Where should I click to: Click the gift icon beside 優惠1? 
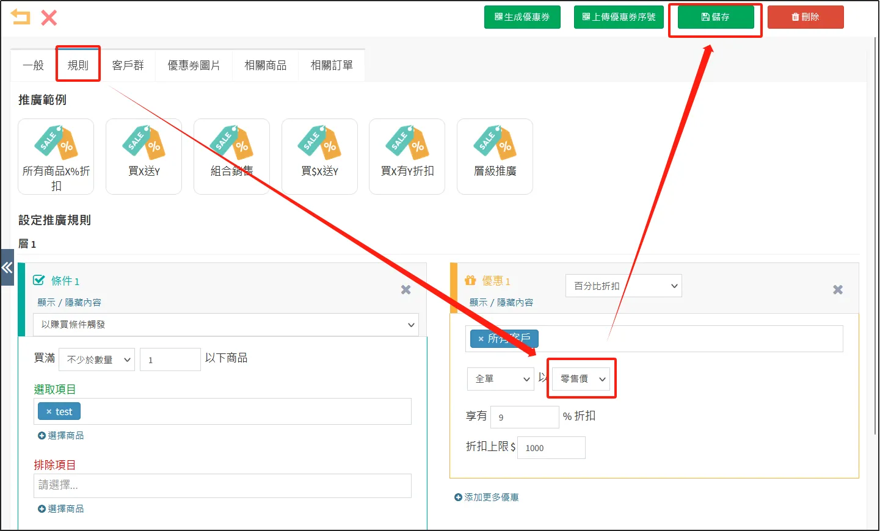470,281
